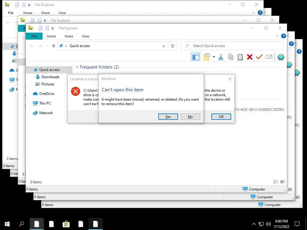Click the Forward arrow in front window
The width and height of the screenshot is (307, 230).
click(x=40, y=46)
